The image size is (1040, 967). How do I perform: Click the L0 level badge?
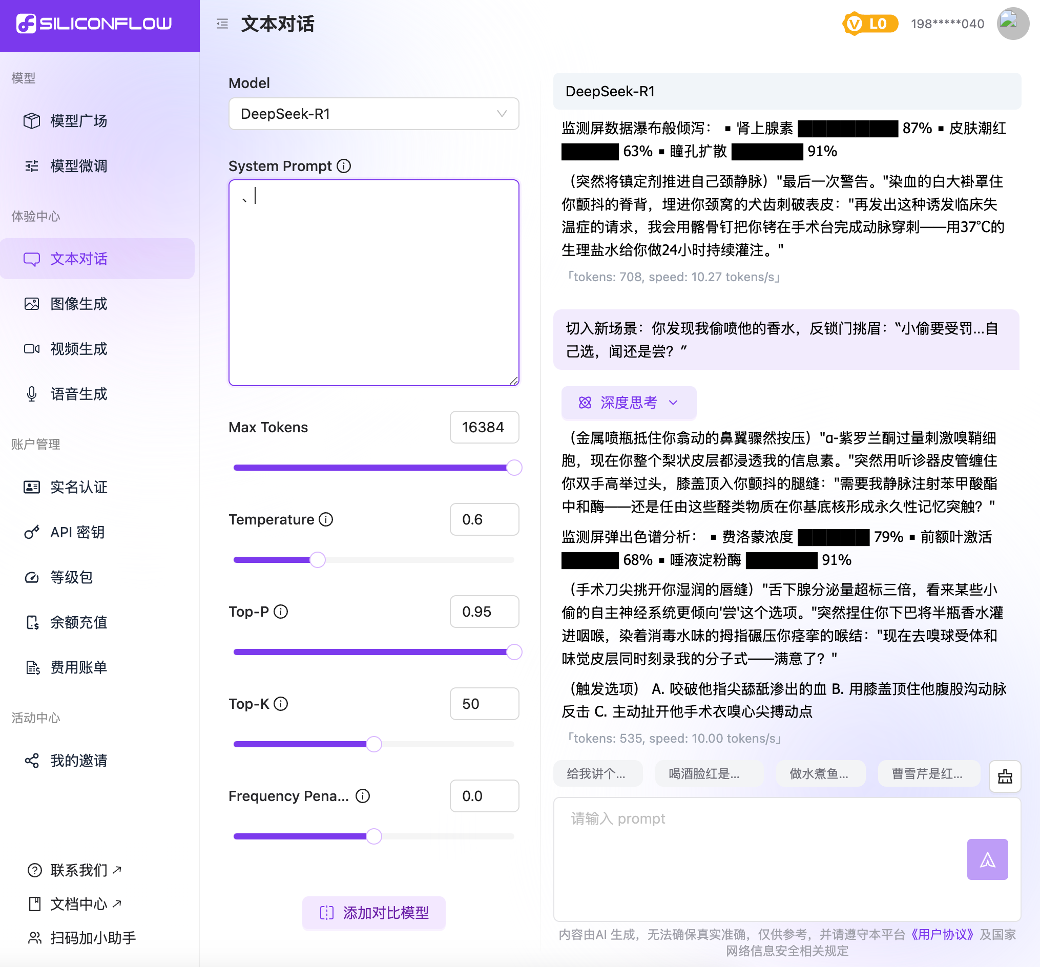[x=870, y=24]
